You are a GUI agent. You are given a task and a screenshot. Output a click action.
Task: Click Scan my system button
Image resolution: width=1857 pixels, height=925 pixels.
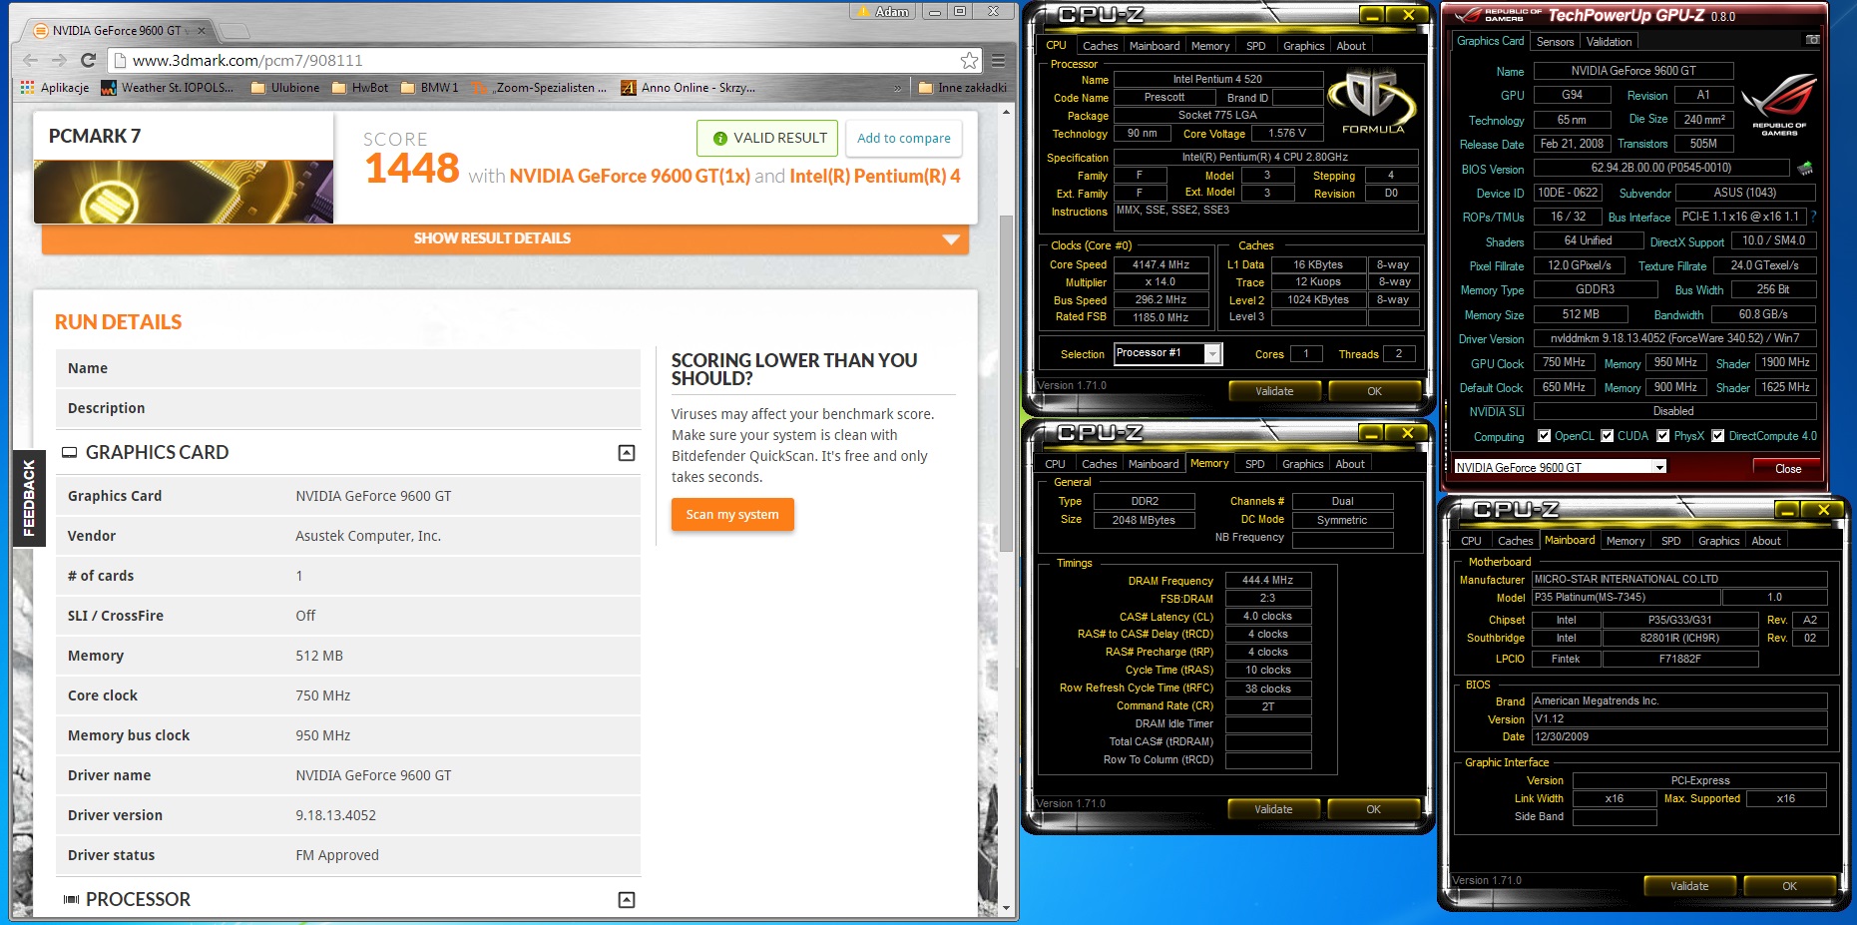732,515
